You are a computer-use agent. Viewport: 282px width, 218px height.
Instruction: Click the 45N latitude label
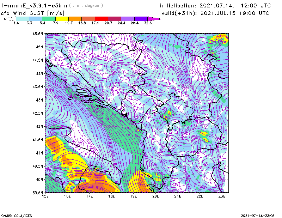pyautogui.click(x=39, y=47)
